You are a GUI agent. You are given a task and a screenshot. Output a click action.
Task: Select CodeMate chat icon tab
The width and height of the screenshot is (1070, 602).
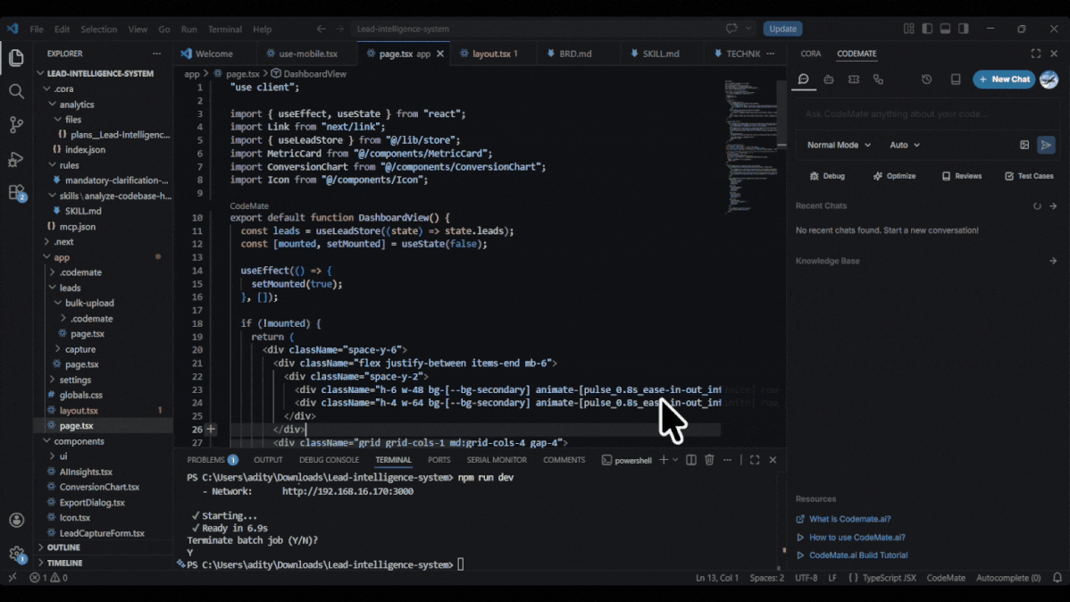pyautogui.click(x=803, y=79)
